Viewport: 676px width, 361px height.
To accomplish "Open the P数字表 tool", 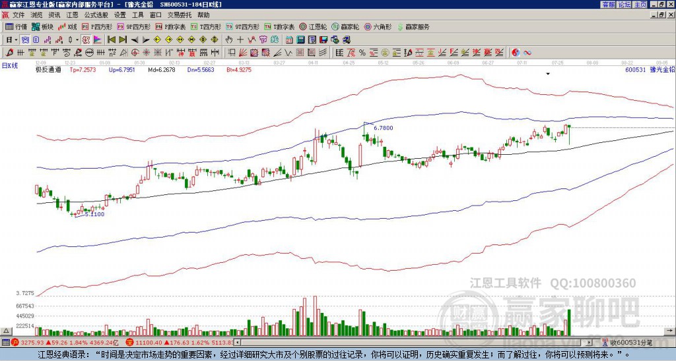I will coord(170,26).
